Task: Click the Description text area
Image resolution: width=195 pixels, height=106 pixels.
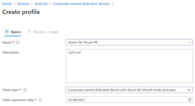Action: click(x=129, y=66)
